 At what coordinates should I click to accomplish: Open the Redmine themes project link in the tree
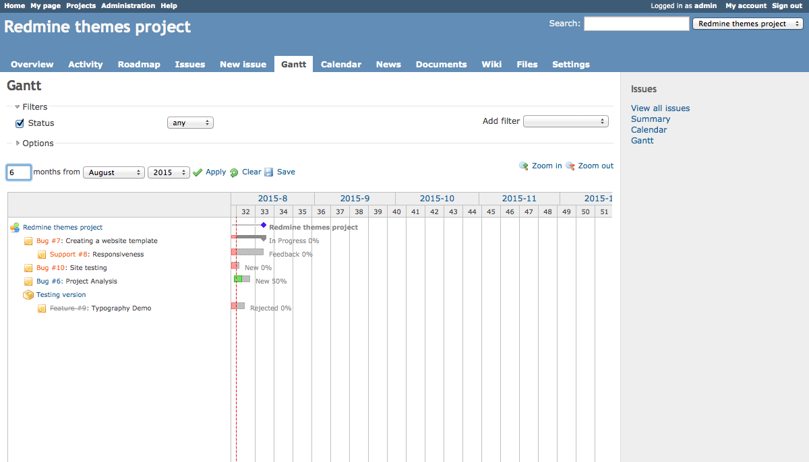[x=63, y=228]
